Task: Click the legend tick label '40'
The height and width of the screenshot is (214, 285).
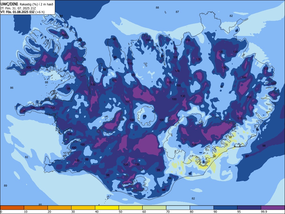Action: (x=97, y=212)
